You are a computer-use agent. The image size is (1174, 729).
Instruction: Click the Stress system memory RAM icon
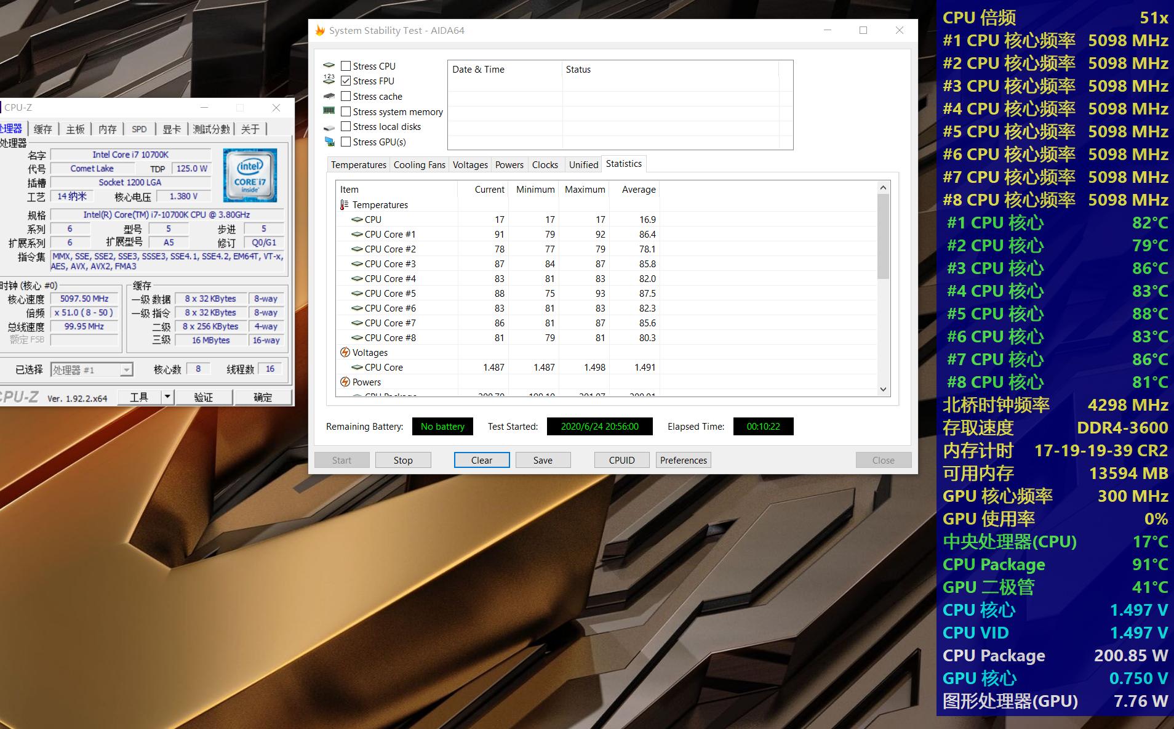[329, 111]
